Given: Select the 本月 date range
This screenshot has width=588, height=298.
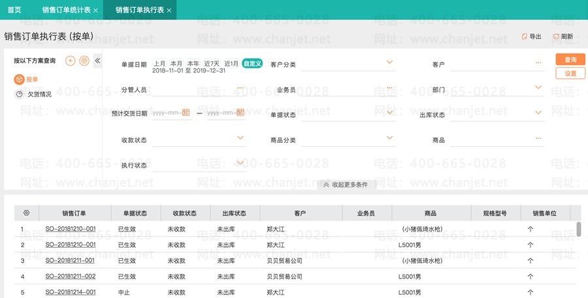Looking at the screenshot, I should coord(176,64).
